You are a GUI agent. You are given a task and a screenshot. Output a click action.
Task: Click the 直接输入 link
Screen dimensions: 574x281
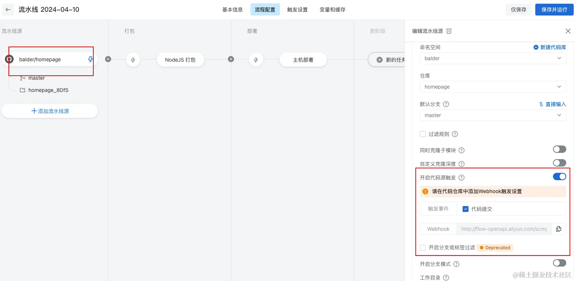552,104
